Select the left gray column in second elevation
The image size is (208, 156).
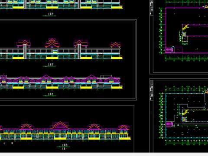coord(25,52)
